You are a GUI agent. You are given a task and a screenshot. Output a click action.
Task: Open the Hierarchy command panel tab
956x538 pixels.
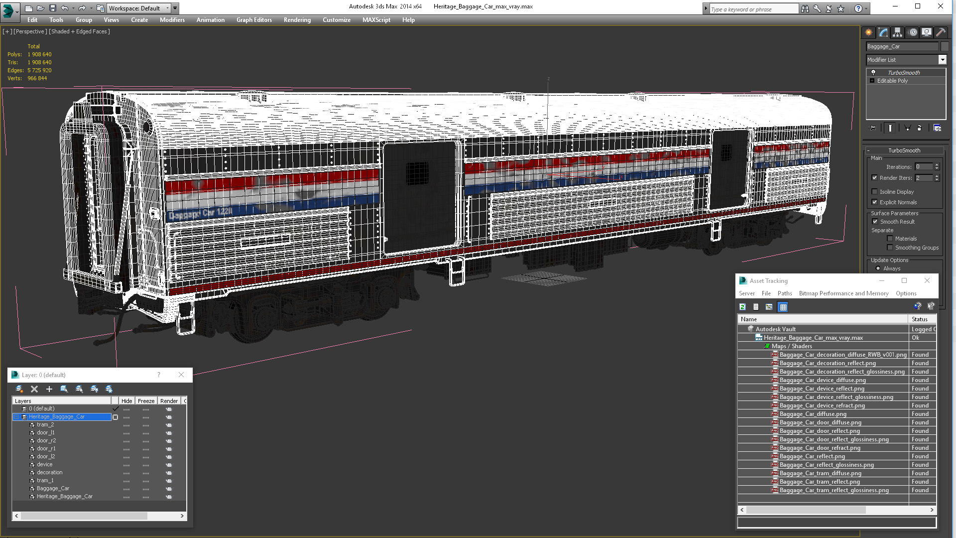click(x=897, y=32)
